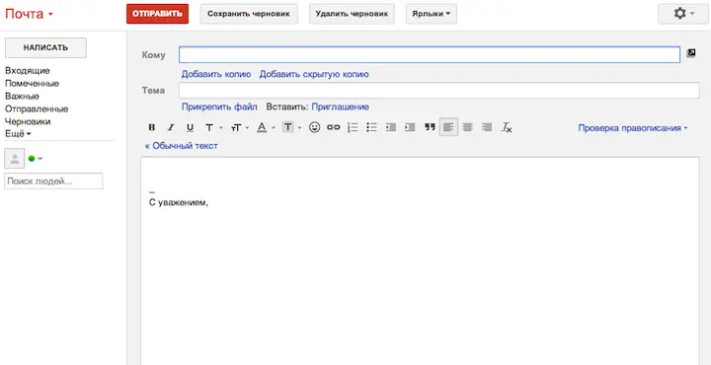Apply italic formatting in toolbar
Image resolution: width=711 pixels, height=365 pixels.
pos(171,127)
